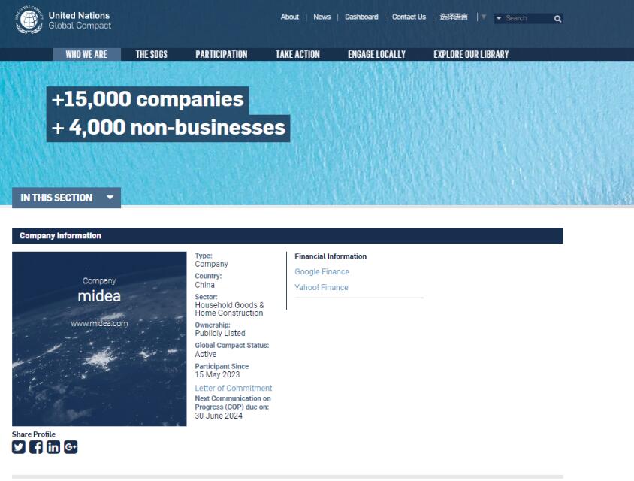Go to the About page
The image size is (634, 481).
point(289,17)
